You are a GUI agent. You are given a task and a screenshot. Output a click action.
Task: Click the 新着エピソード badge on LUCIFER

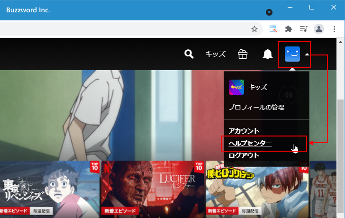[x=120, y=211]
